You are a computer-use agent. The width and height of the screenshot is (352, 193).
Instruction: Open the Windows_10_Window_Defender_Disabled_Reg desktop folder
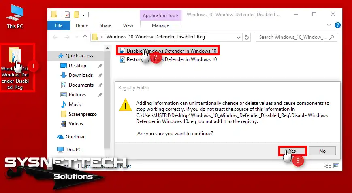click(15, 68)
